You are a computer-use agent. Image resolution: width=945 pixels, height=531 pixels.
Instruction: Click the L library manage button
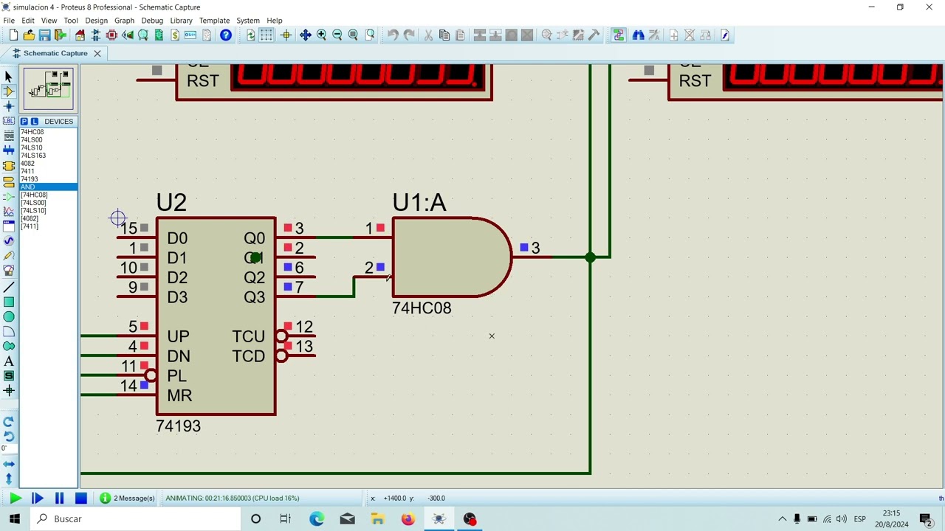click(34, 121)
